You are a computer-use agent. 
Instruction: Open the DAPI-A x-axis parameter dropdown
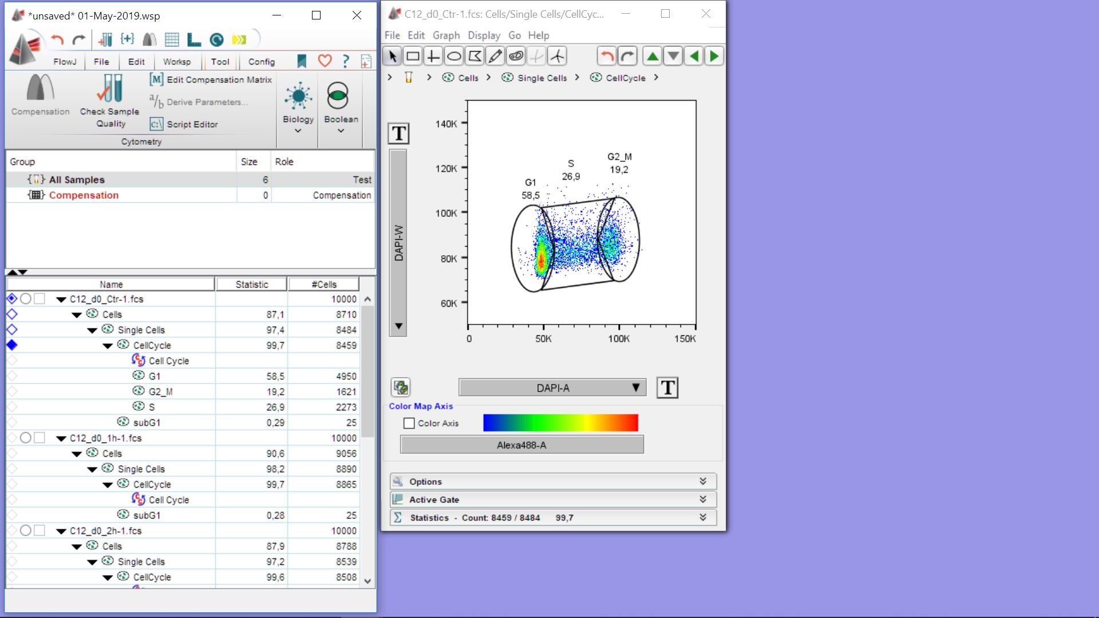tap(552, 388)
